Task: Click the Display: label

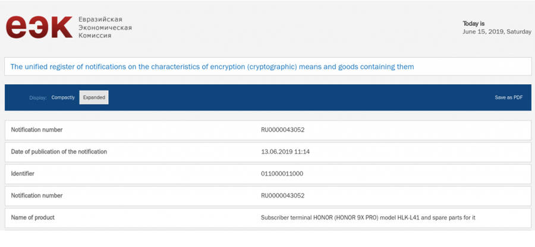Action: click(38, 97)
